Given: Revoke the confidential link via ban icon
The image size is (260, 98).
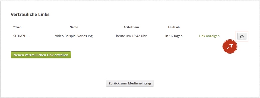Looking at the screenshot, I should 242,36.
